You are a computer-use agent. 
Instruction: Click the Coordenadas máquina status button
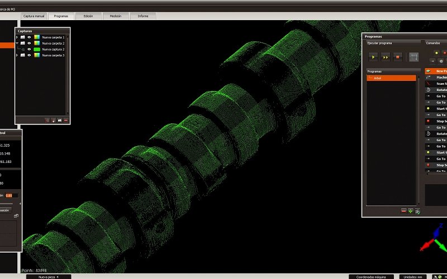(x=370, y=276)
